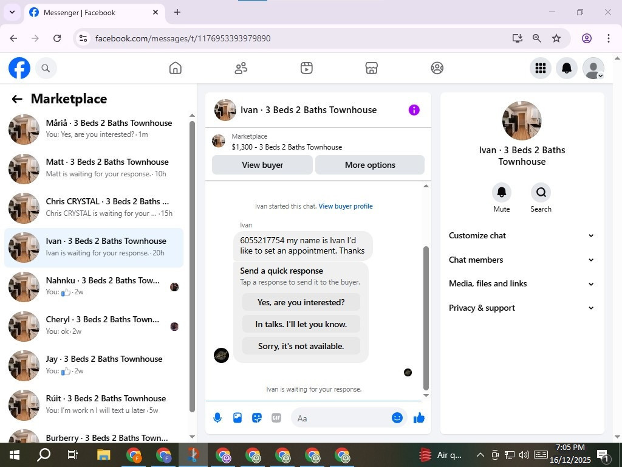
Task: Open the new browser tab plus button
Action: pos(177,12)
